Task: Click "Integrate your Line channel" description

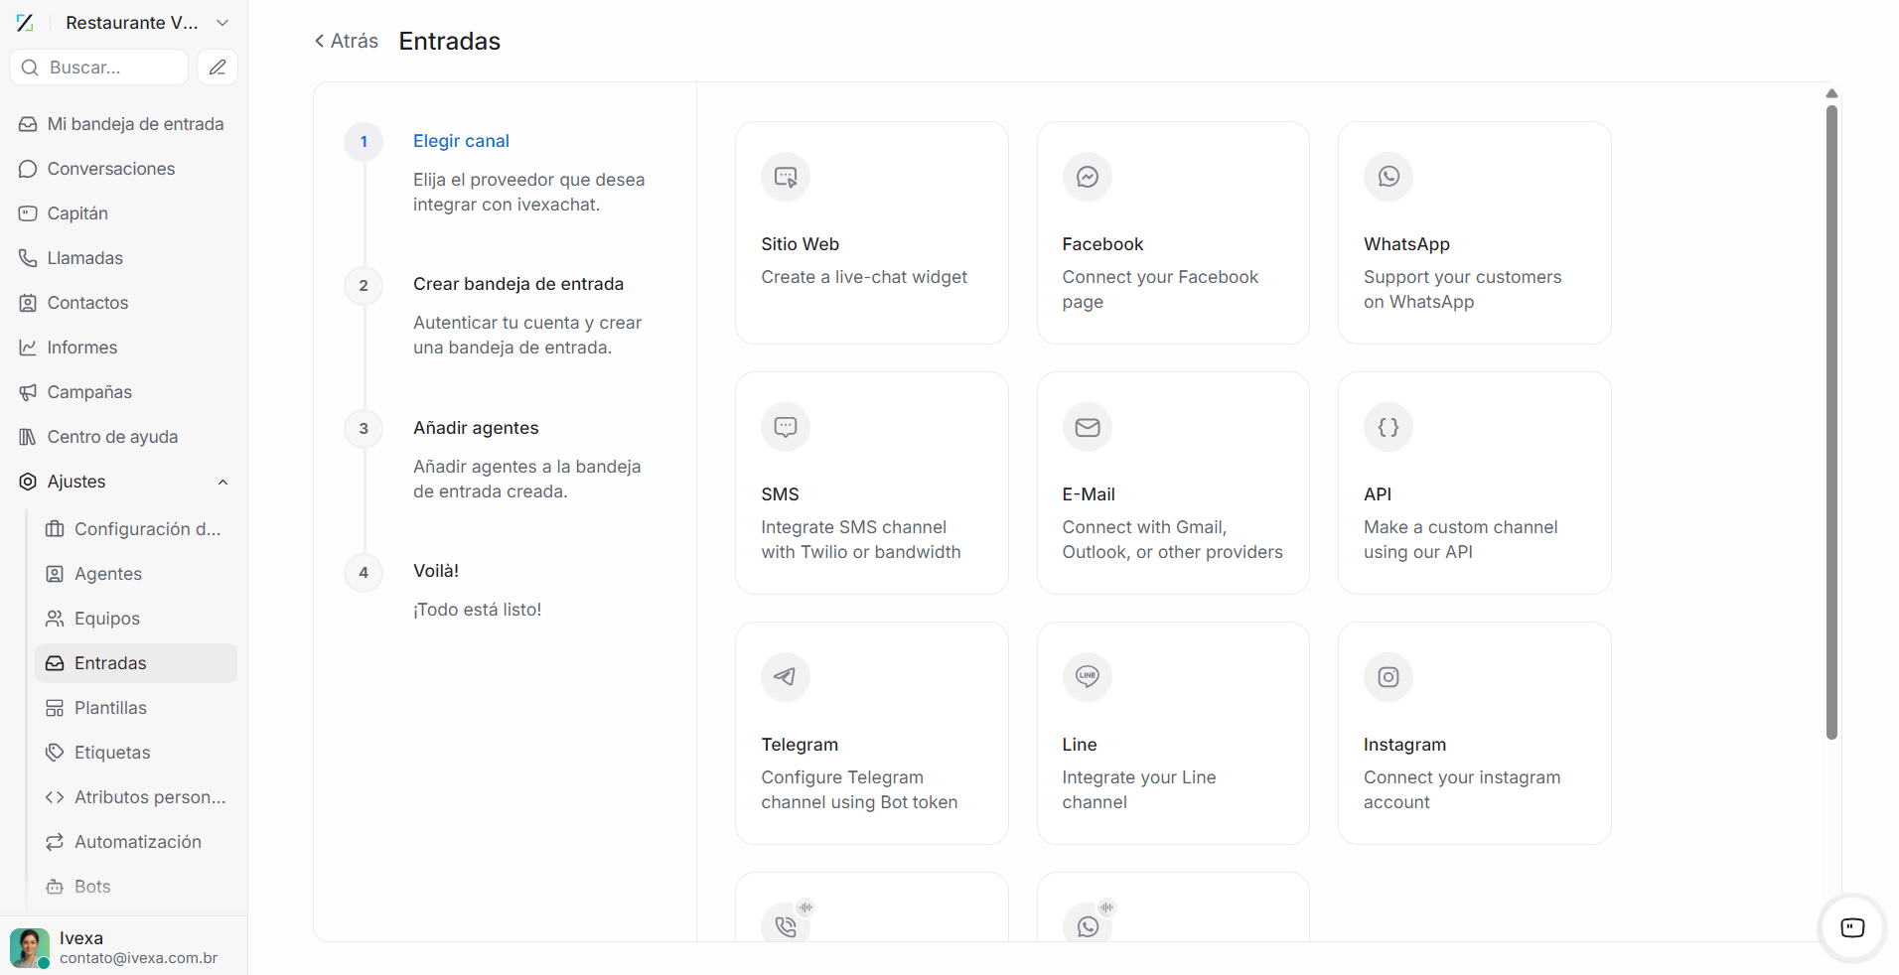Action: [1139, 789]
